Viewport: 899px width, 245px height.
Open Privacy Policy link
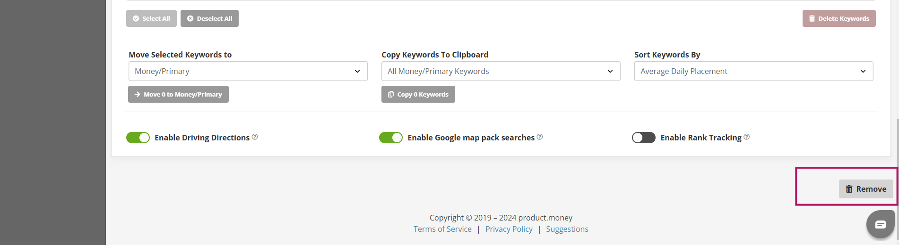(509, 229)
